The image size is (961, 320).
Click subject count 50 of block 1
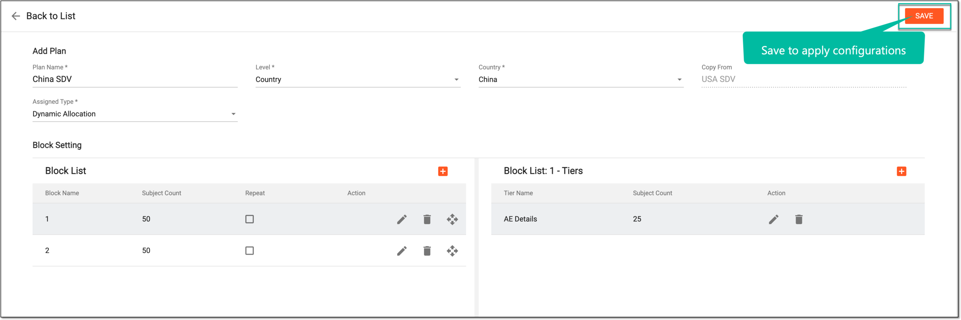coord(146,219)
